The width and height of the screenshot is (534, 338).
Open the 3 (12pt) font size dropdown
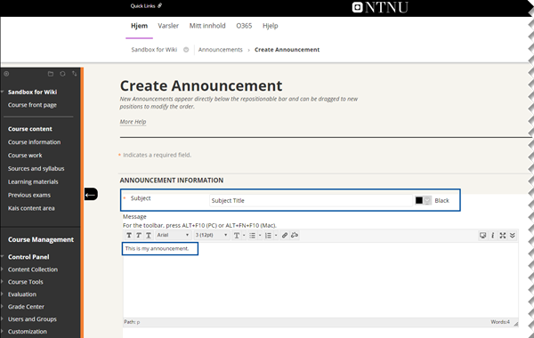pos(211,235)
